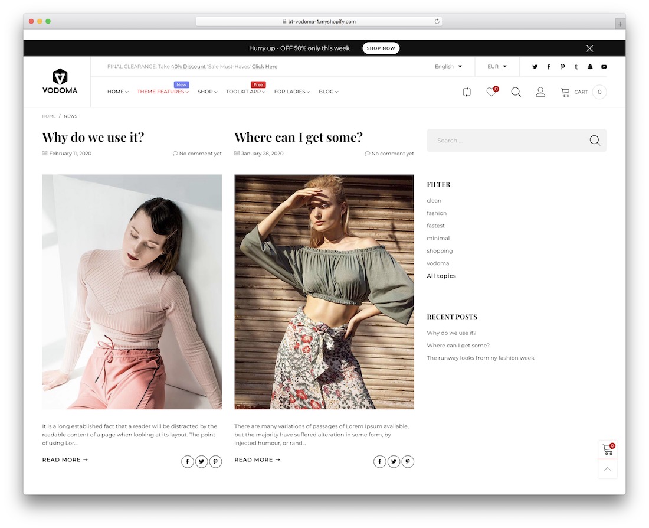Click the floating cart icon at right edge

point(608,450)
